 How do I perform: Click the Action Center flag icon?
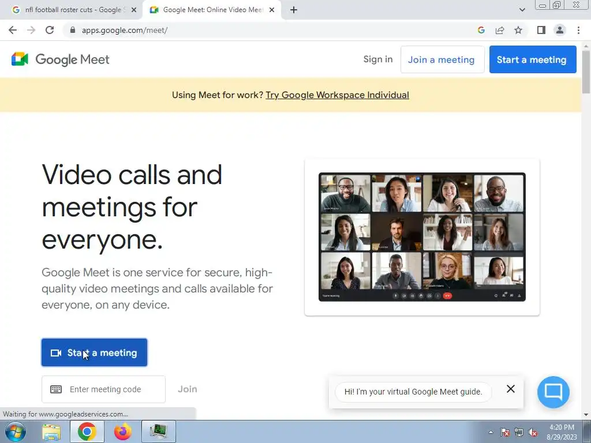click(505, 432)
